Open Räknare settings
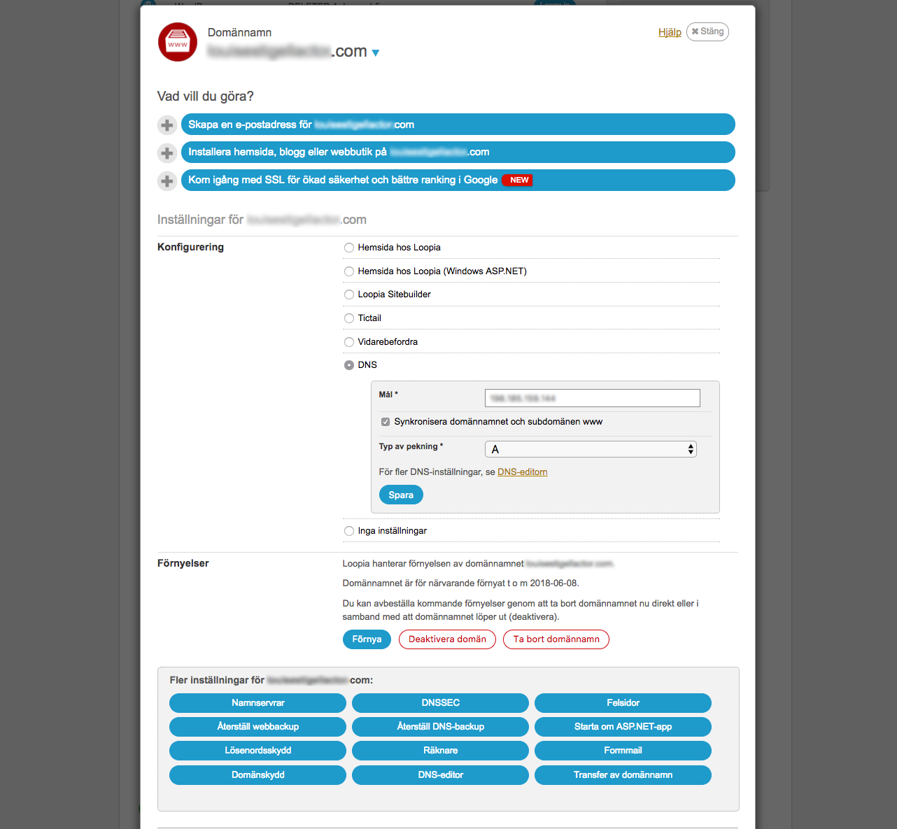 [440, 751]
